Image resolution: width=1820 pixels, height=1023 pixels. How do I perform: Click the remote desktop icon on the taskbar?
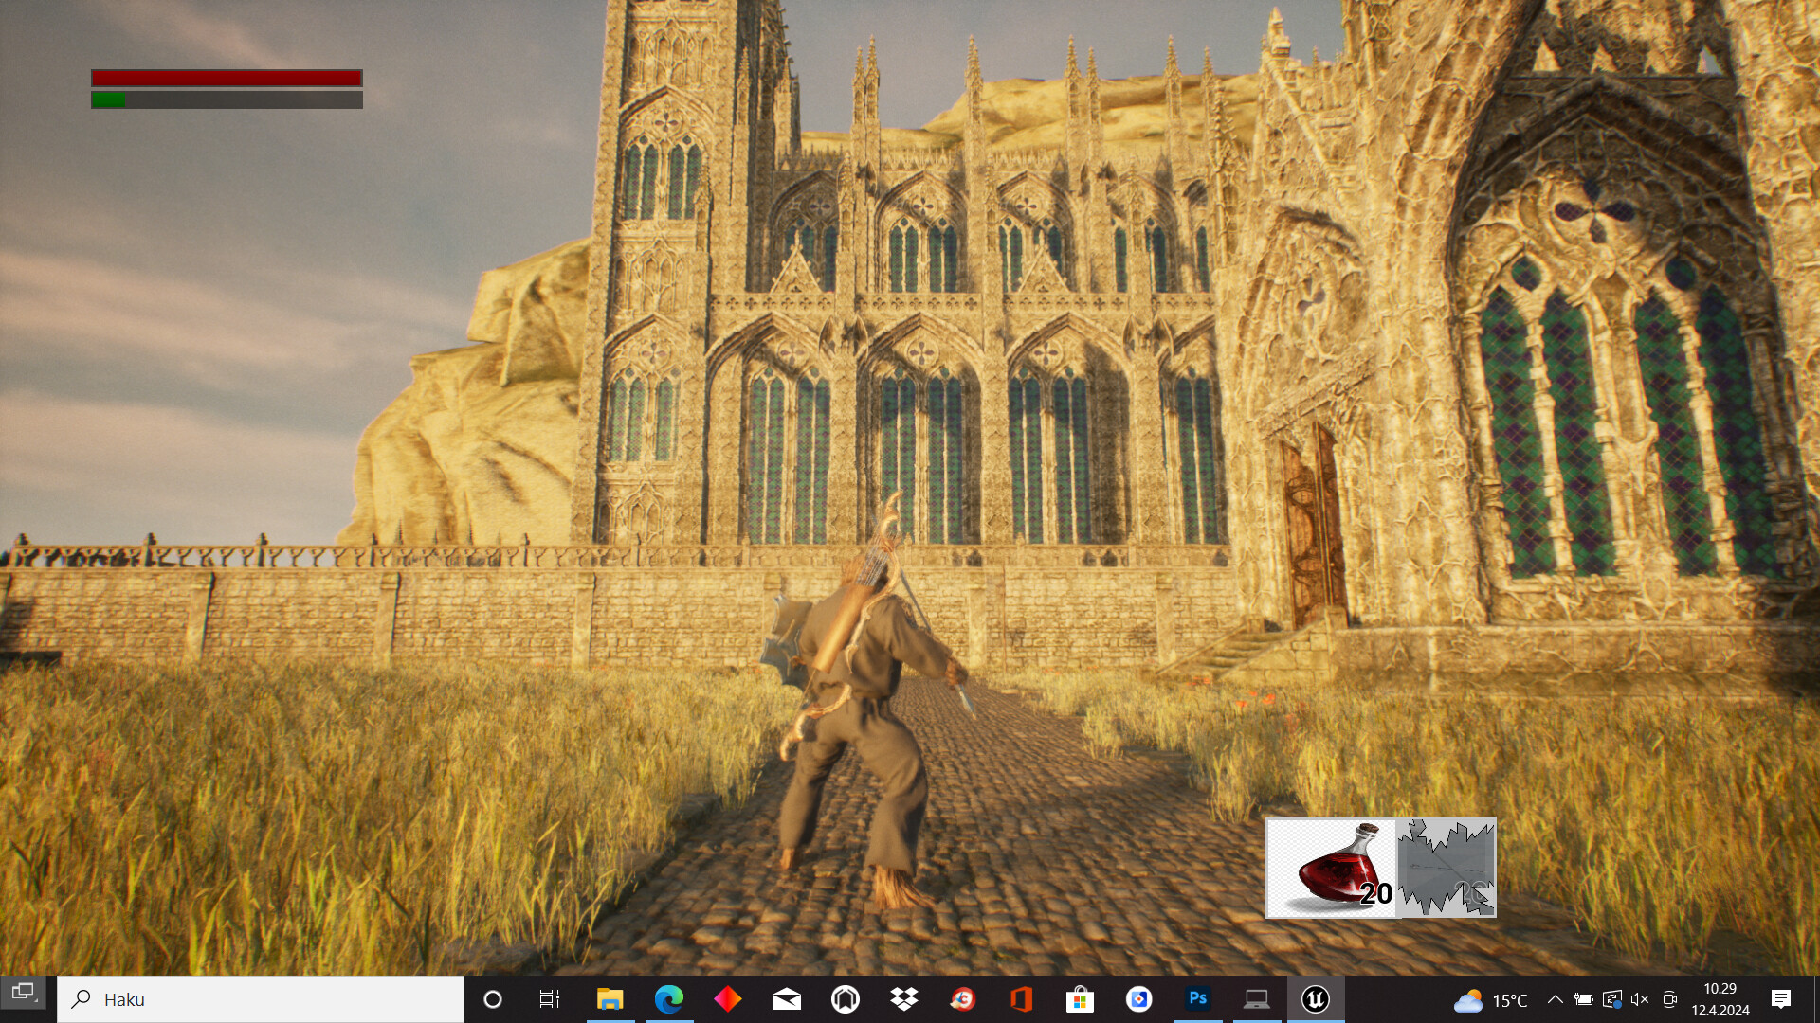(x=1256, y=998)
